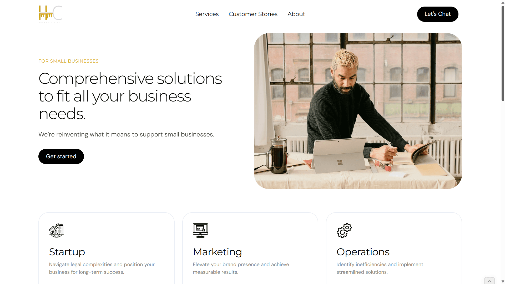
Task: Click the HC company logo
Action: (x=50, y=14)
